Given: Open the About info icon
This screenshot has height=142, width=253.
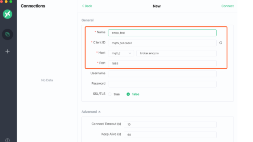Looking at the screenshot, I should point(7,140).
